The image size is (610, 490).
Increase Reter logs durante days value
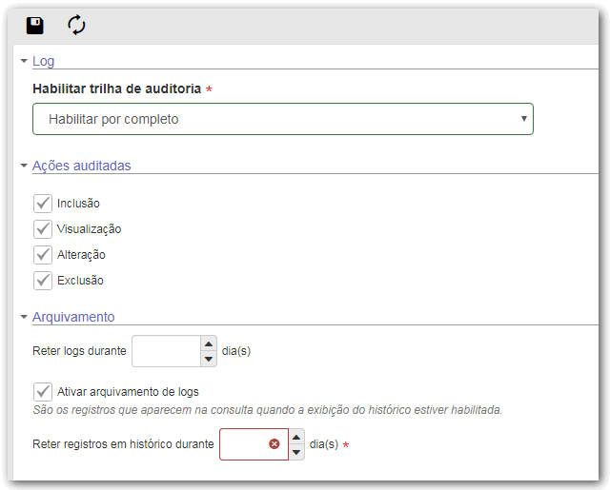pos(209,343)
